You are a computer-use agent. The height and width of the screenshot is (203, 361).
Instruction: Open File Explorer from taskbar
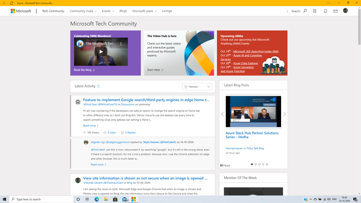click(106, 199)
